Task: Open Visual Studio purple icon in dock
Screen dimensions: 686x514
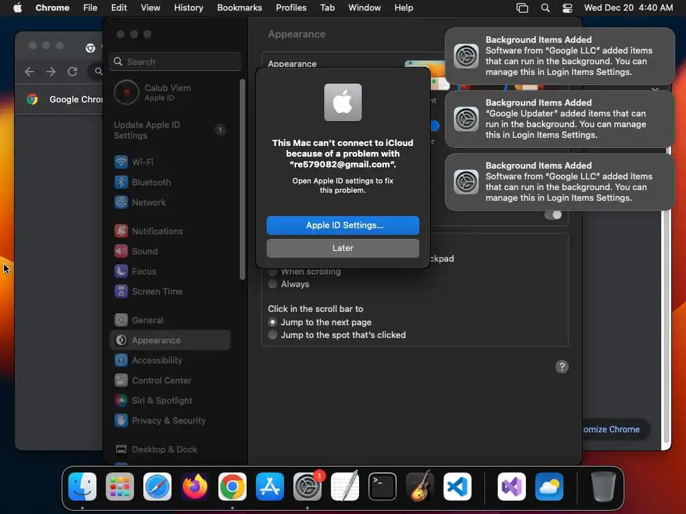Action: (x=512, y=487)
